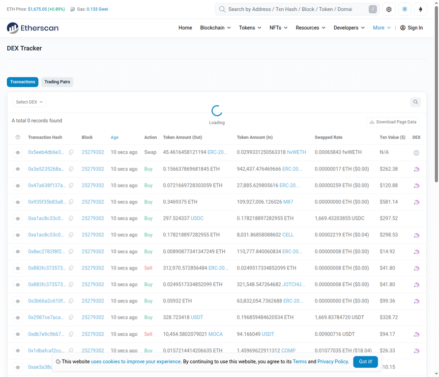Accept cookies with Got it! button
The width and height of the screenshot is (439, 377).
coord(365,362)
